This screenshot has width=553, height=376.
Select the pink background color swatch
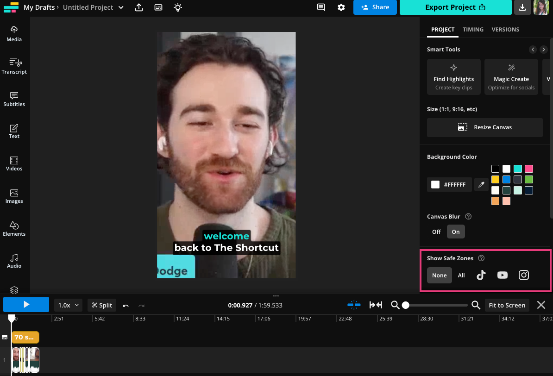pos(528,169)
